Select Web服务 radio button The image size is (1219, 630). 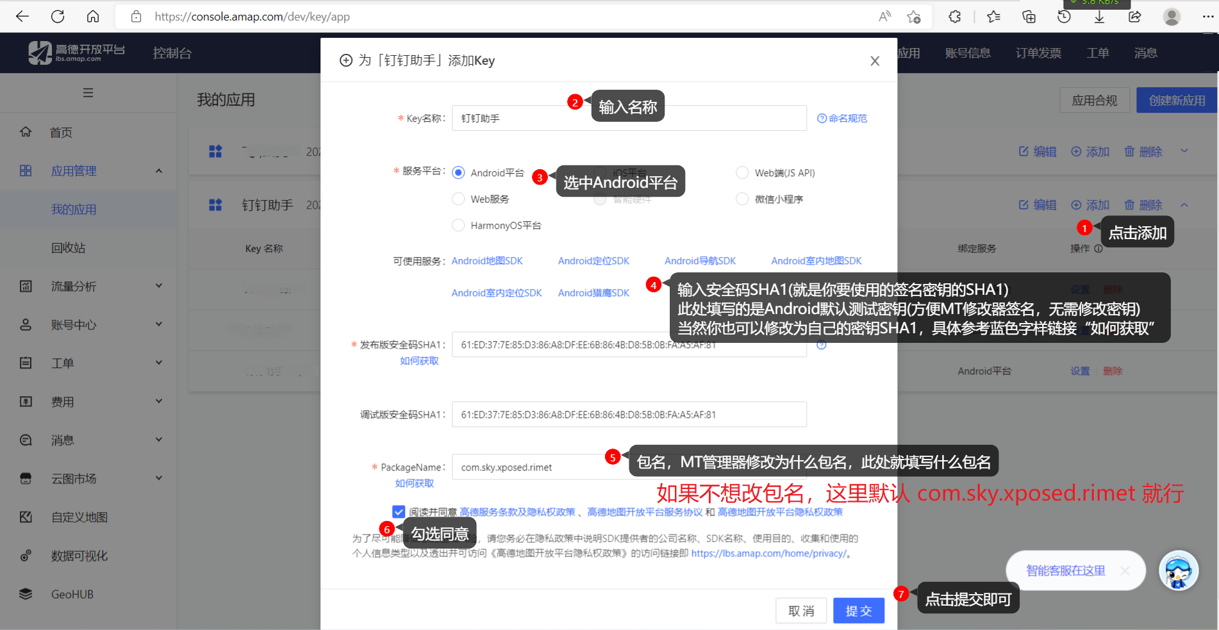(458, 199)
